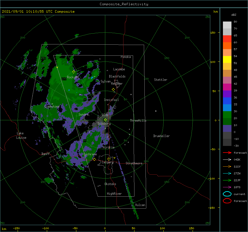
Task: Click the Composite_Reflectivity title text
Action: [x=124, y=4]
